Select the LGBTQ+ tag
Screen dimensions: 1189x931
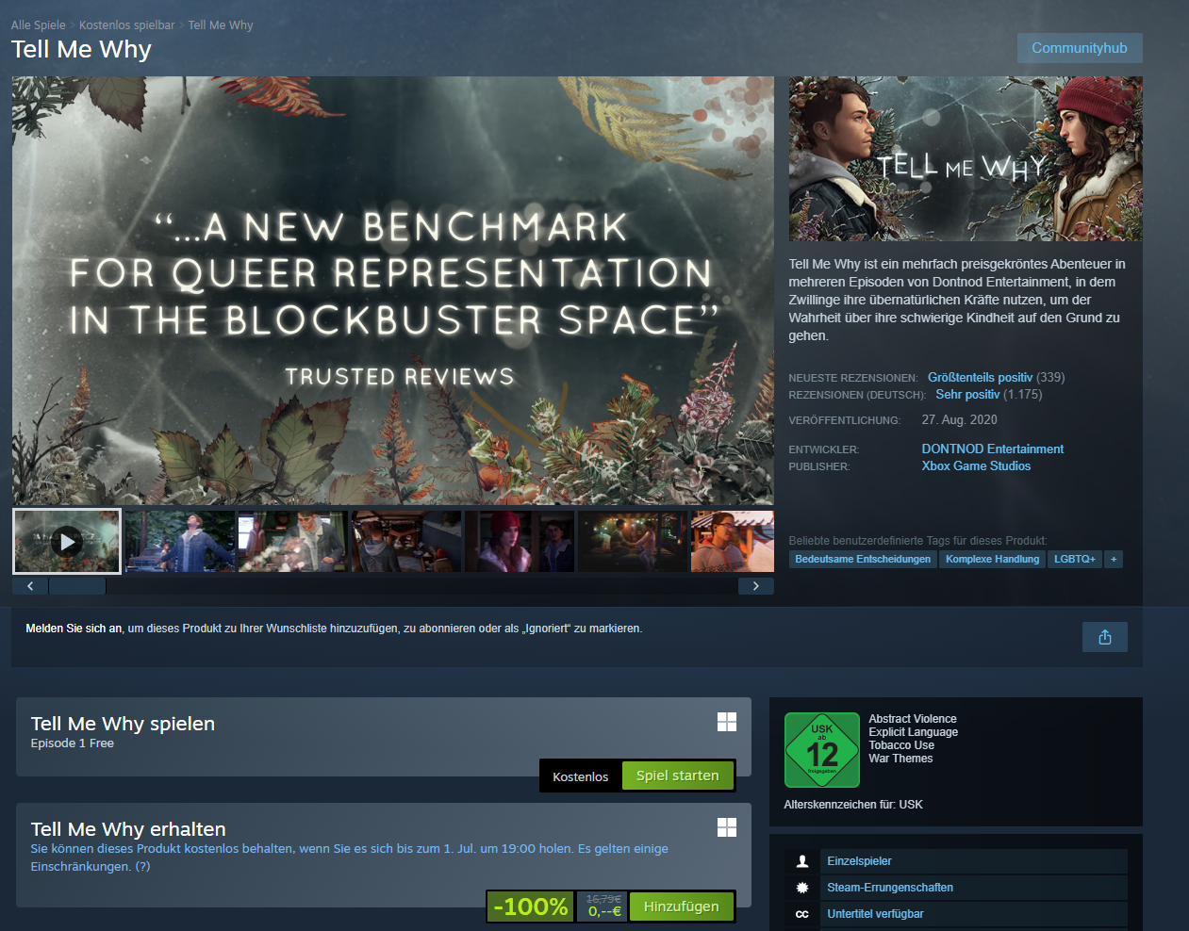pos(1075,560)
